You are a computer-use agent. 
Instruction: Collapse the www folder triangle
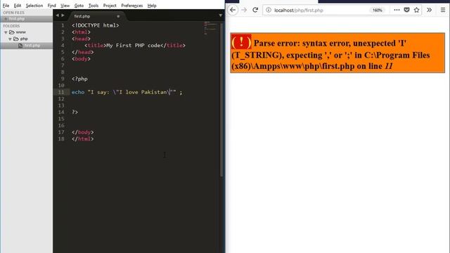6,32
